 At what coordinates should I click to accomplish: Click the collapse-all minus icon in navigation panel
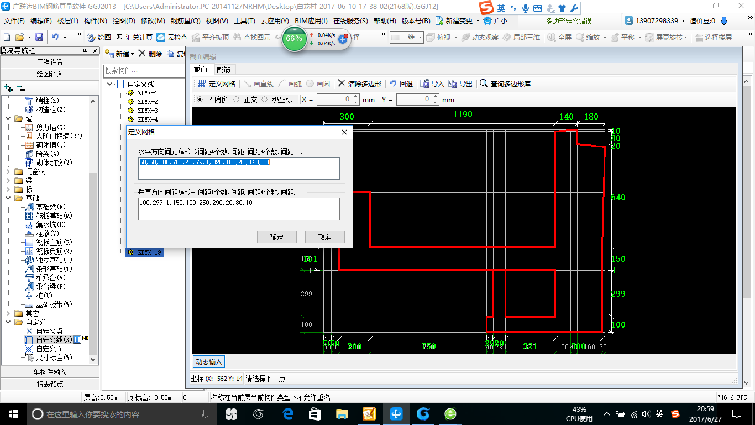21,88
